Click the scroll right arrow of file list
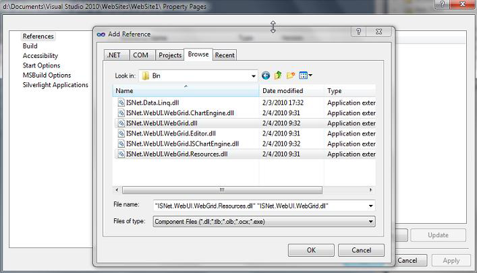 coord(370,190)
